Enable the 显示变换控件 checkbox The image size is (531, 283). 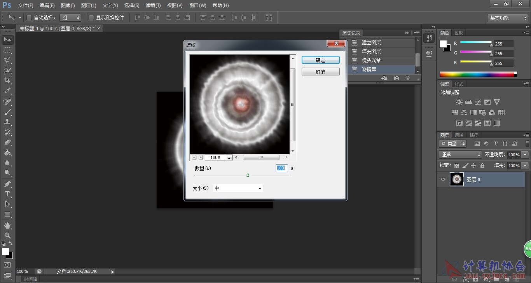pyautogui.click(x=91, y=17)
